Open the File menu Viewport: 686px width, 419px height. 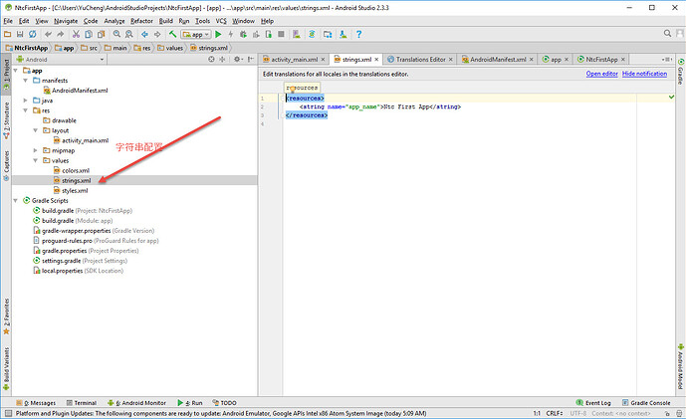pos(8,21)
